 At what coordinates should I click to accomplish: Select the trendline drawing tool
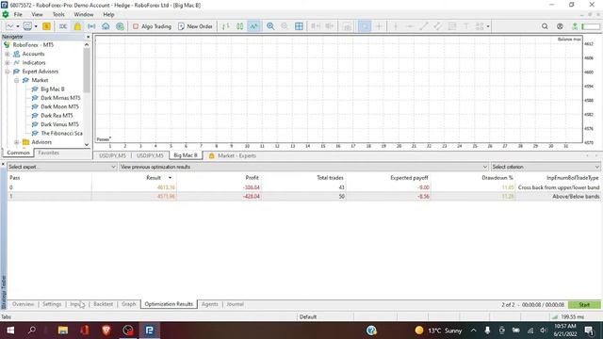pos(424,26)
